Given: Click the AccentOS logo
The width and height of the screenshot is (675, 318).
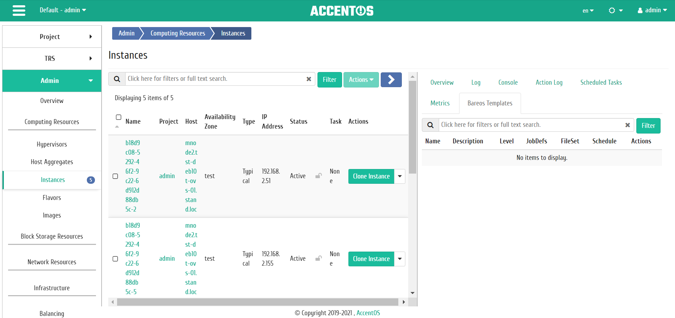Looking at the screenshot, I should point(342,11).
